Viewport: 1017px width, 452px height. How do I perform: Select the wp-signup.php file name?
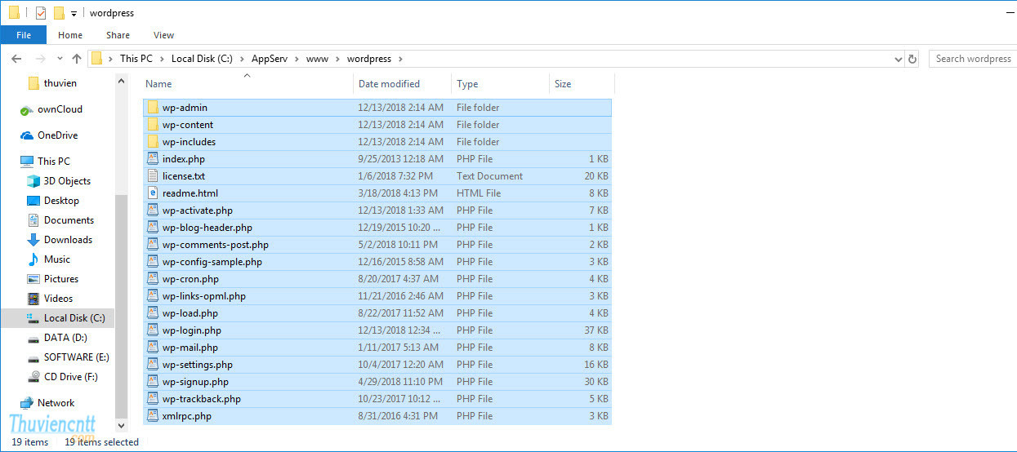195,382
